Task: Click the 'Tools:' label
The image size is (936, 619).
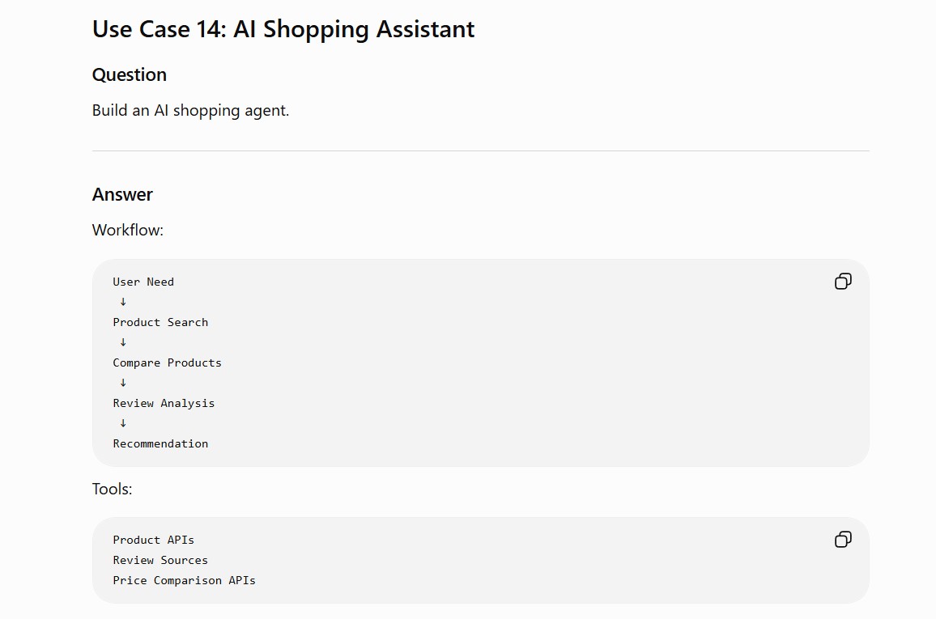Action: [x=113, y=489]
